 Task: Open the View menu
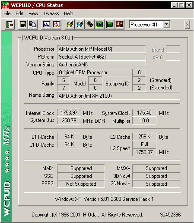(x=33, y=13)
